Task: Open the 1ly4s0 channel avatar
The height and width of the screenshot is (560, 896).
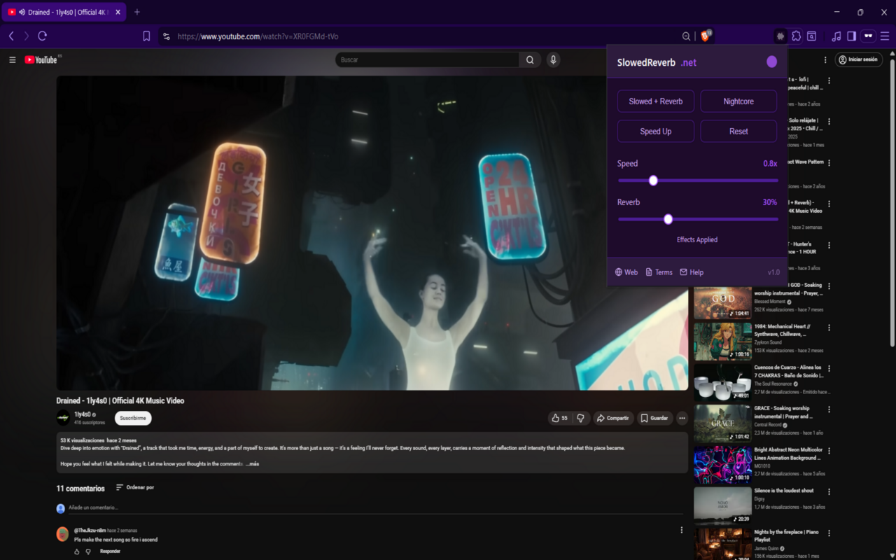Action: (63, 418)
